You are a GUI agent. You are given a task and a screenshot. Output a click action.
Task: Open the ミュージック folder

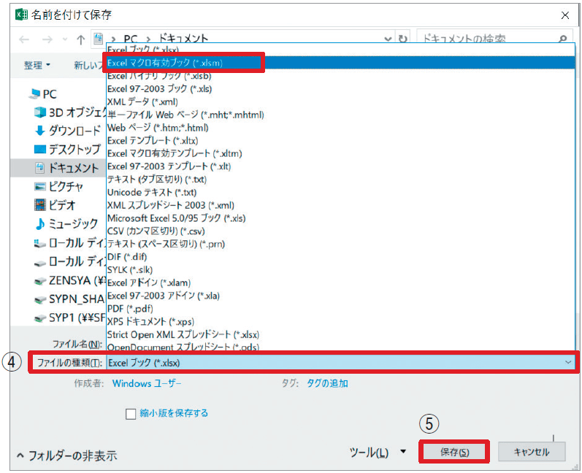(73, 223)
